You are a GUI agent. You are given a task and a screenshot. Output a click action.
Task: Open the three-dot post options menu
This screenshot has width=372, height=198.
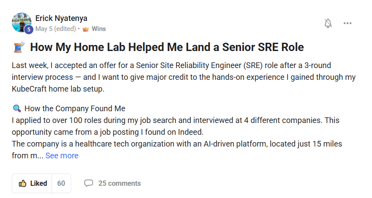[x=348, y=24]
